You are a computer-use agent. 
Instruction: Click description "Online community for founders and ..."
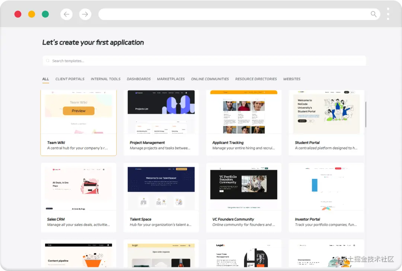243,224
